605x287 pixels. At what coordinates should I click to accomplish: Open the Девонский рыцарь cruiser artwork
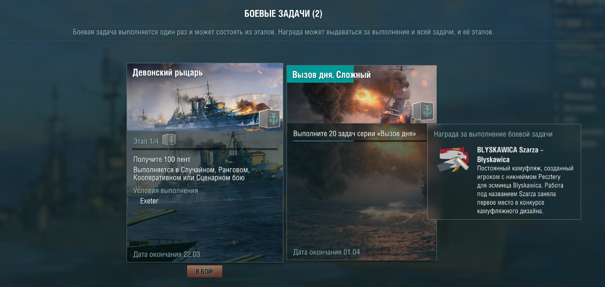pos(205,97)
